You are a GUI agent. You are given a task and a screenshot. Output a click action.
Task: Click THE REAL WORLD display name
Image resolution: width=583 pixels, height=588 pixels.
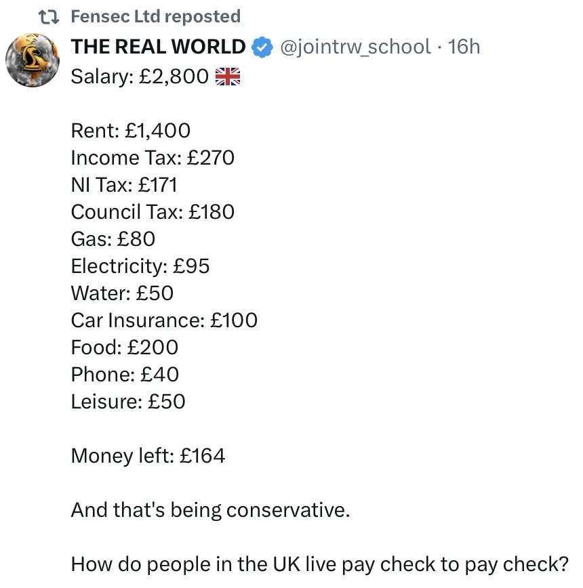coord(159,47)
